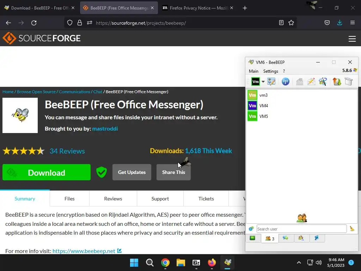Click the Chat breadcrumb link

pyautogui.click(x=98, y=92)
